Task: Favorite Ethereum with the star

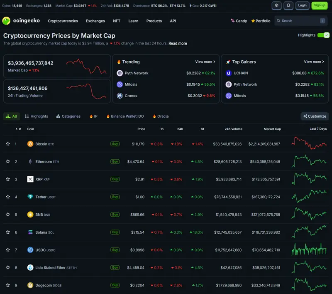Action: tap(8, 161)
